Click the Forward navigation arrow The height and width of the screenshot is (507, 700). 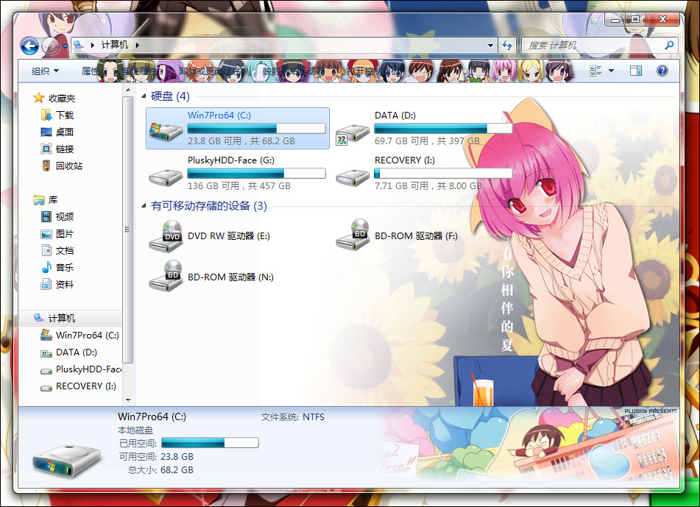coord(50,46)
